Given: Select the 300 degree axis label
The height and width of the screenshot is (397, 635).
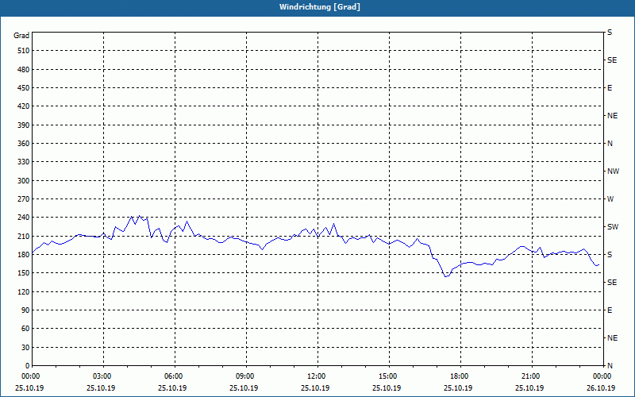Looking at the screenshot, I should pos(24,181).
